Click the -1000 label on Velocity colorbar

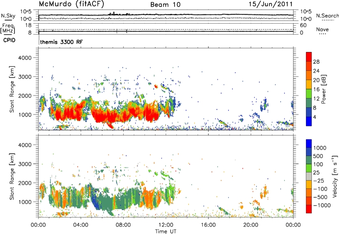322,205
